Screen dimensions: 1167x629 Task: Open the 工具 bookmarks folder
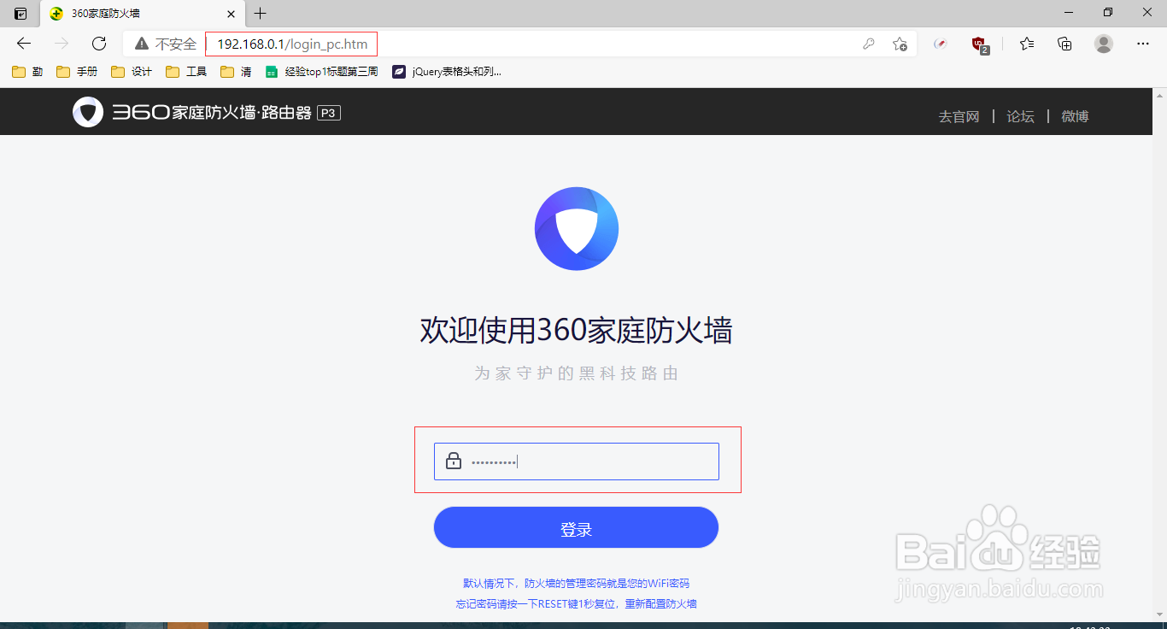(x=186, y=72)
